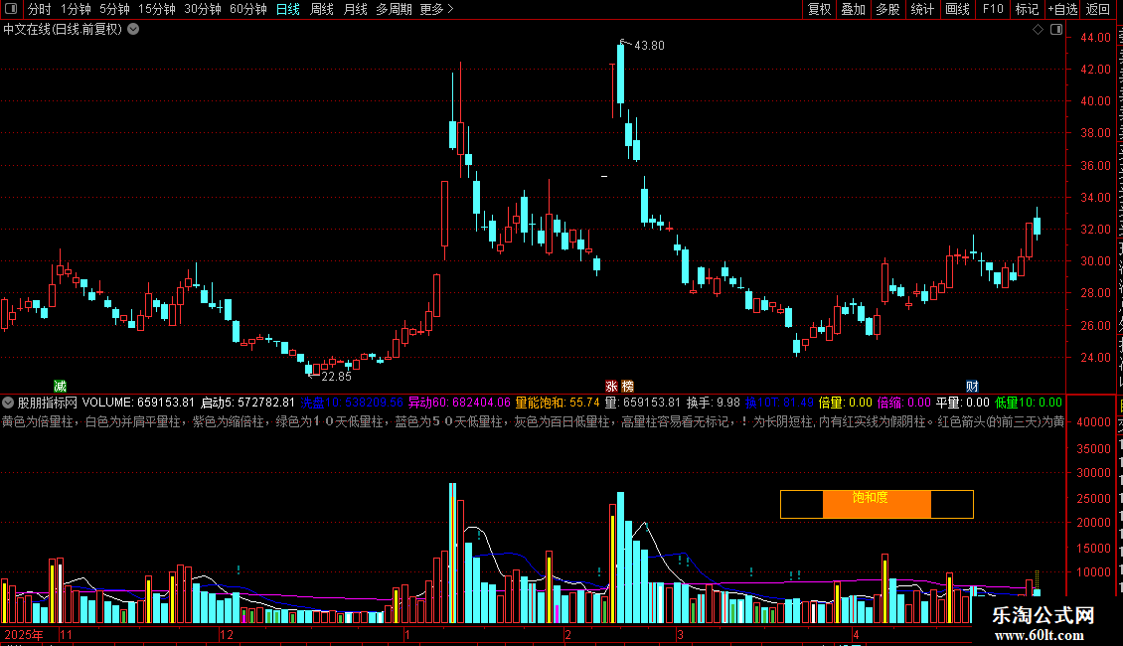
Task: Click the green 减 marker icon
Action: (x=61, y=386)
